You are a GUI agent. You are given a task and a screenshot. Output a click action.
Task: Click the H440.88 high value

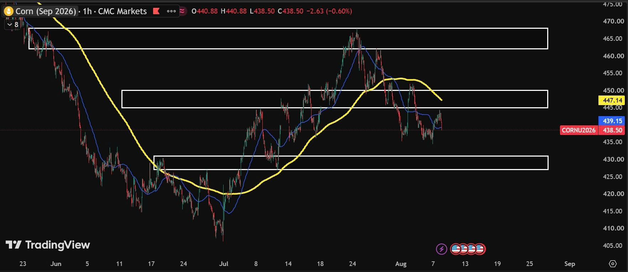[x=234, y=11]
